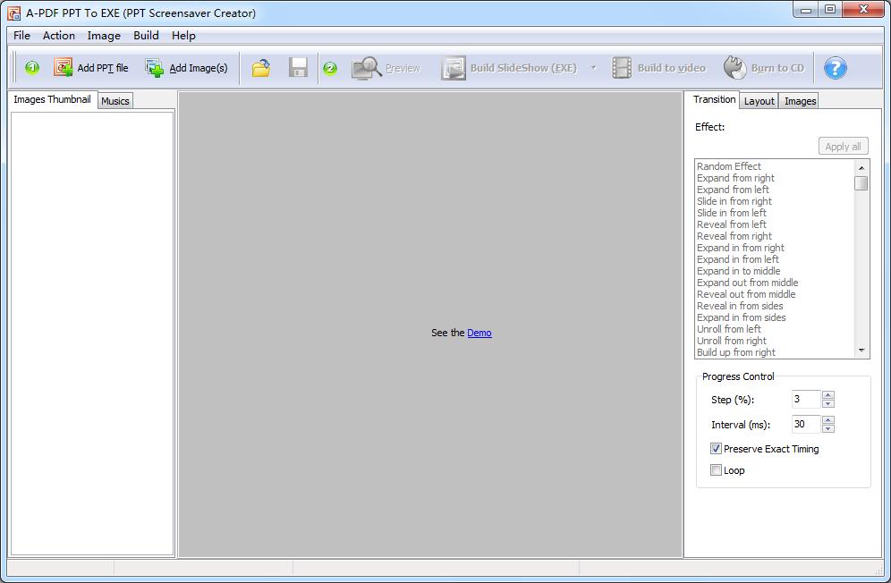Click the Add Image(s) toolbar icon
Screen dimensions: 891x583
tap(154, 68)
